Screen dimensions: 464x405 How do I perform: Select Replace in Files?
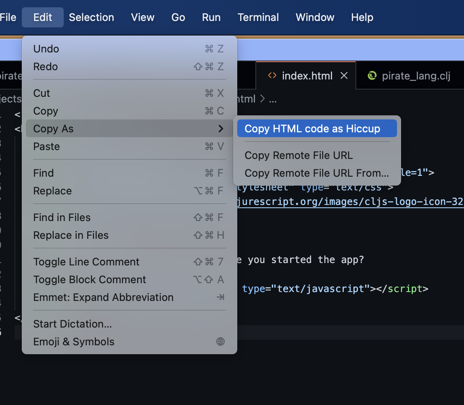coord(71,235)
